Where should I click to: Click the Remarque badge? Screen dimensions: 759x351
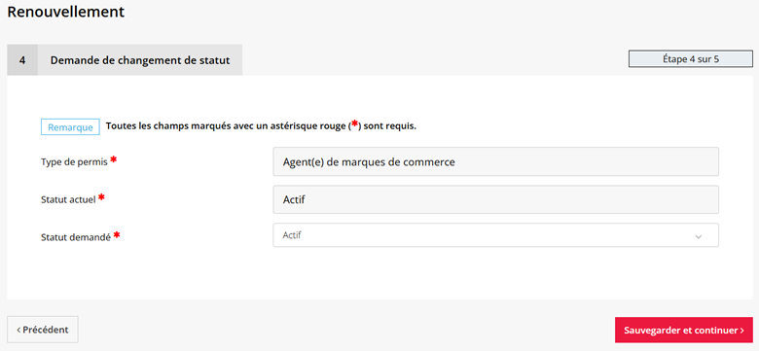click(70, 127)
